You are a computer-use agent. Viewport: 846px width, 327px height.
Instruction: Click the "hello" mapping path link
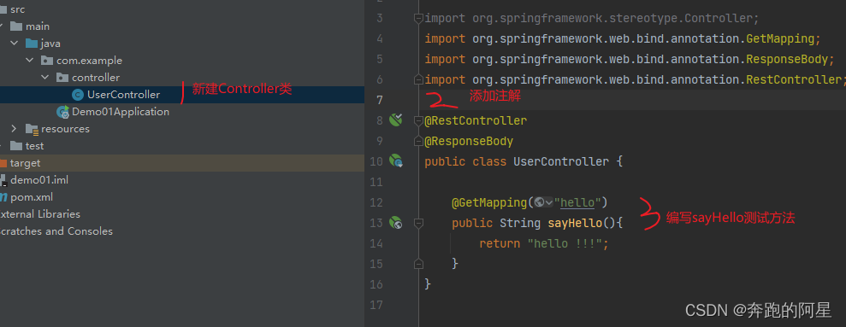[577, 202]
